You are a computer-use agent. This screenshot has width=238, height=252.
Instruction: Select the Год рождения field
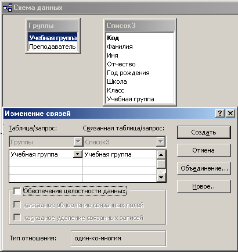(x=128, y=73)
